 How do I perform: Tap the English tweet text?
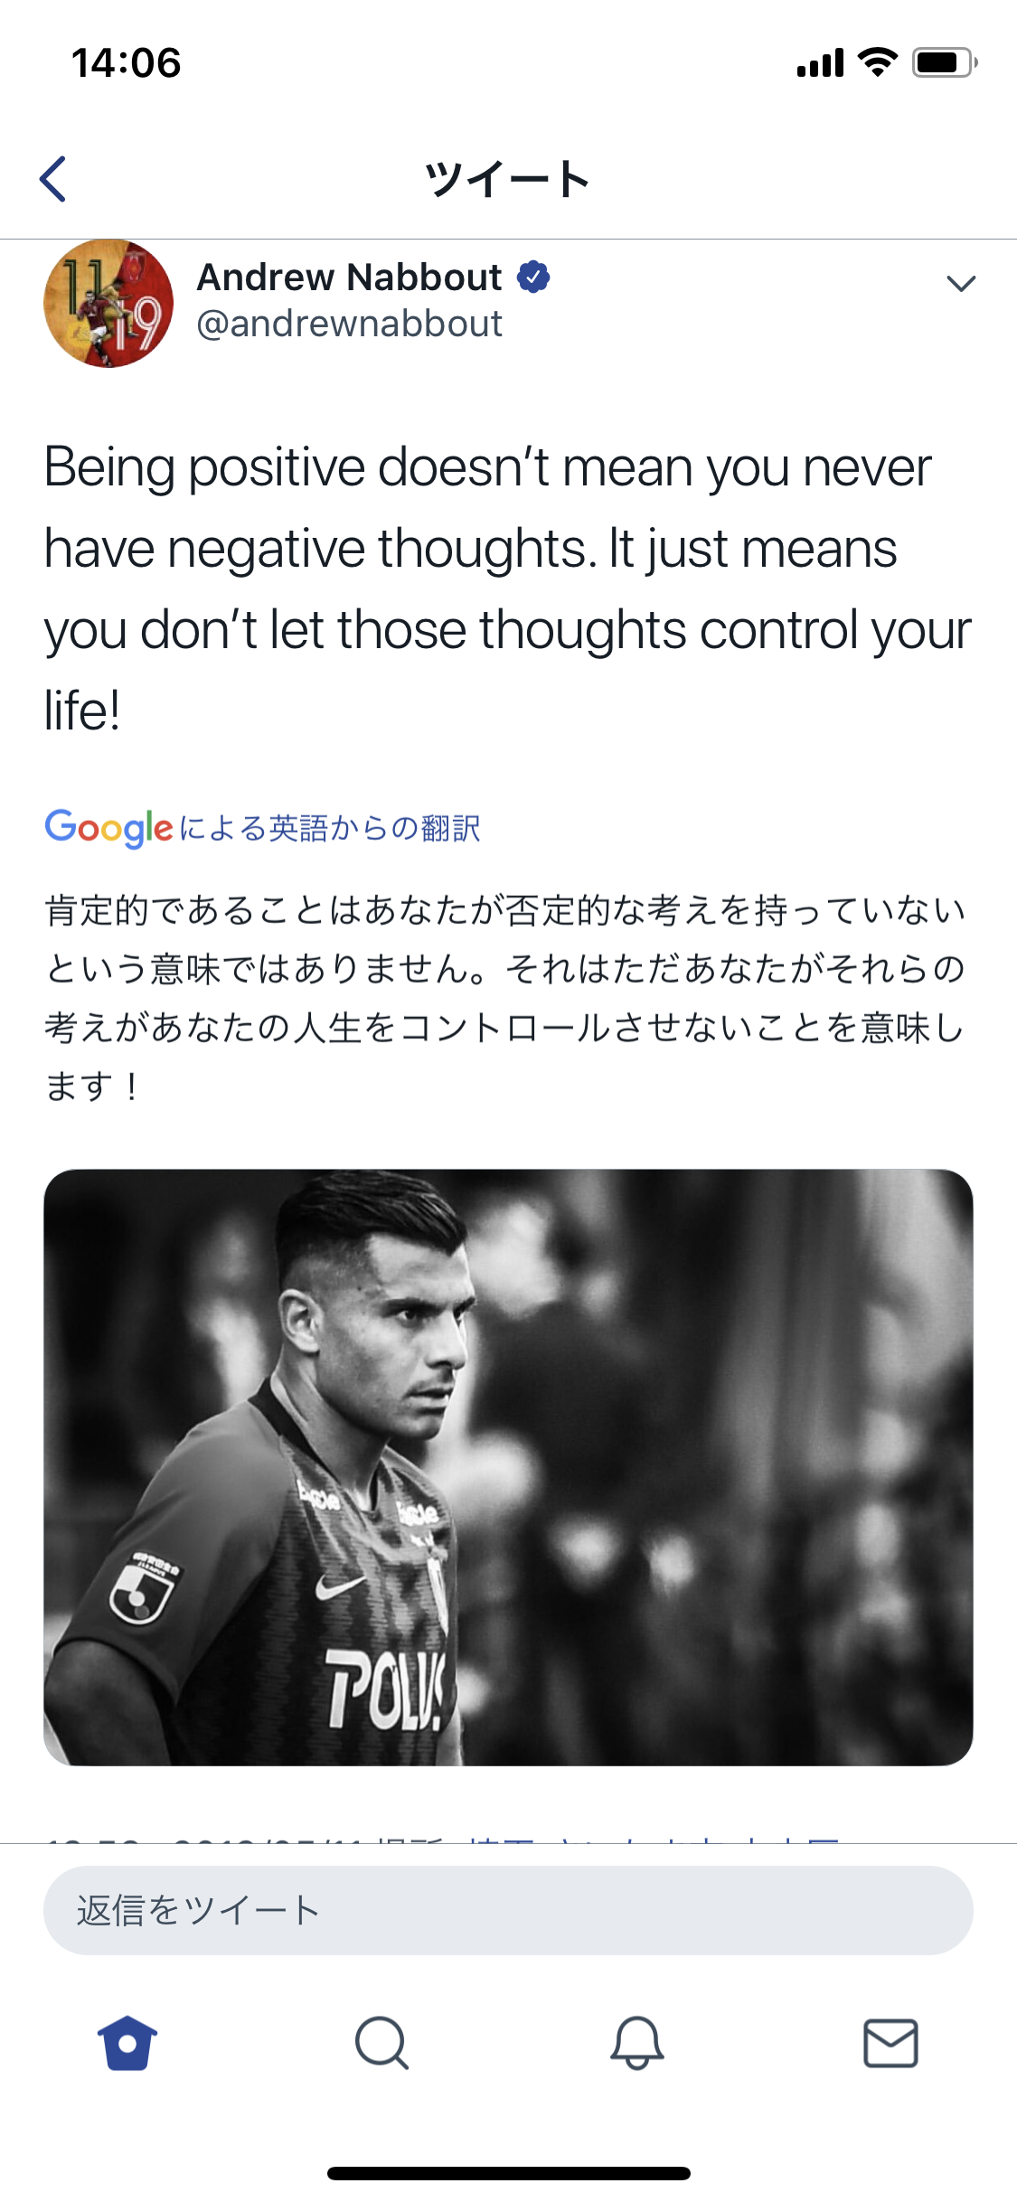click(x=508, y=588)
